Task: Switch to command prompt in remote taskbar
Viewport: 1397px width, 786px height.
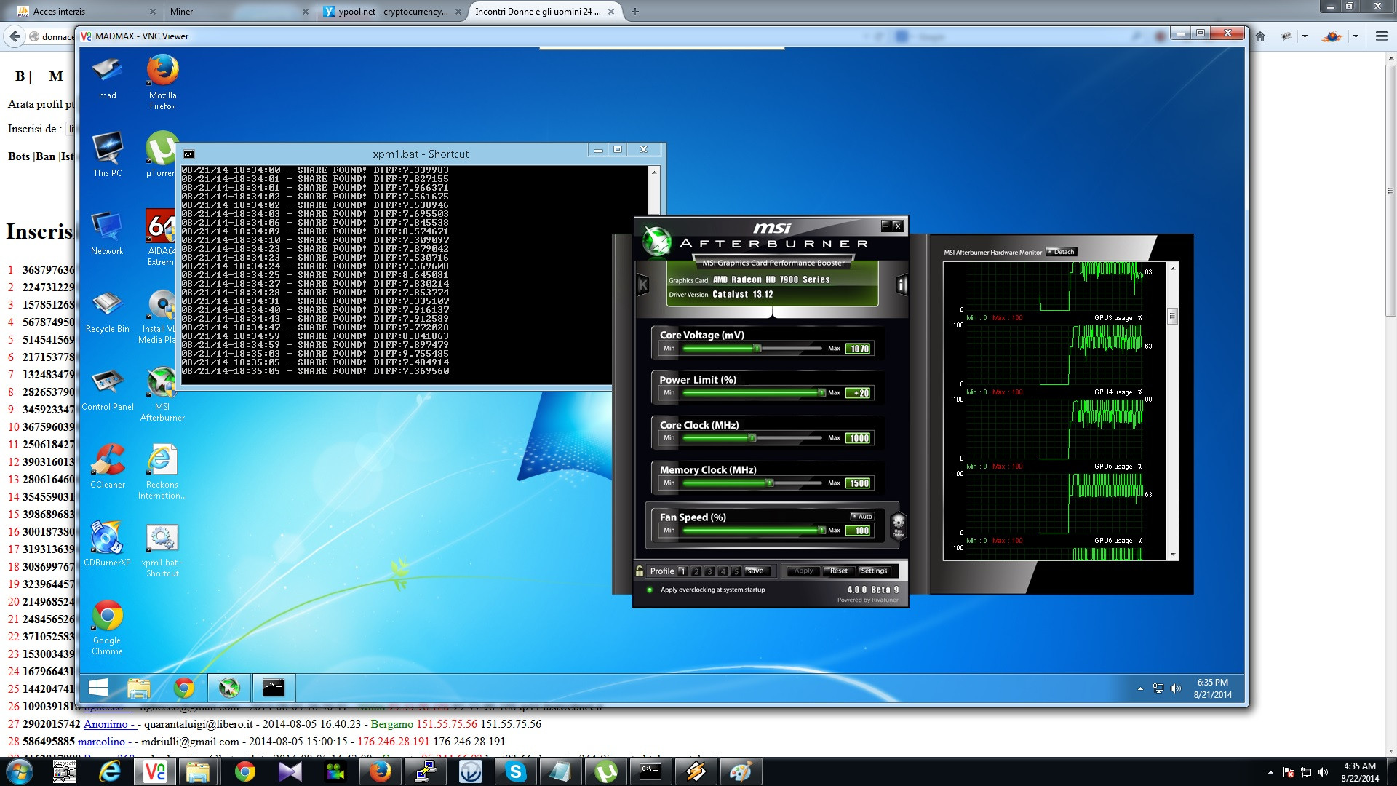Action: pyautogui.click(x=274, y=688)
